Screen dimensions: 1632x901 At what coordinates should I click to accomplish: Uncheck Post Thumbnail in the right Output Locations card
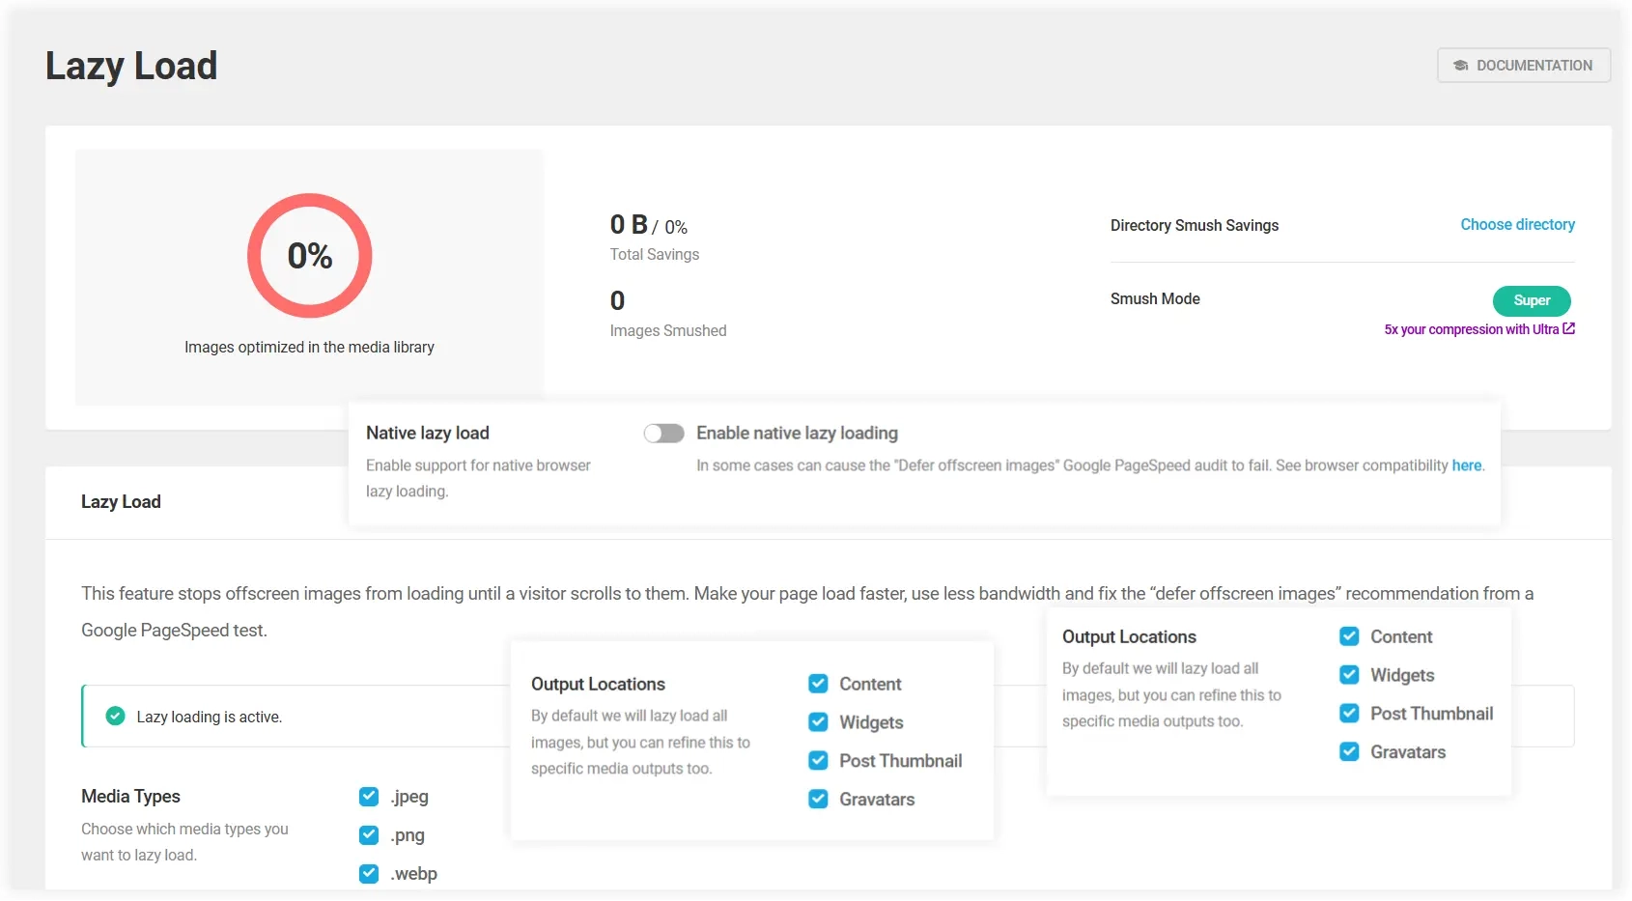(x=1349, y=714)
